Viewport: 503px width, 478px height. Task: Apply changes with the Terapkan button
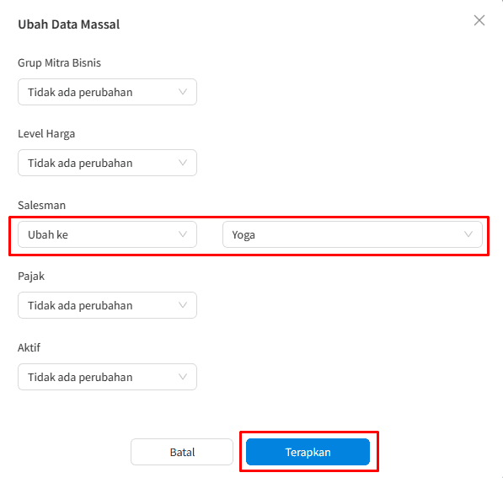tap(308, 452)
